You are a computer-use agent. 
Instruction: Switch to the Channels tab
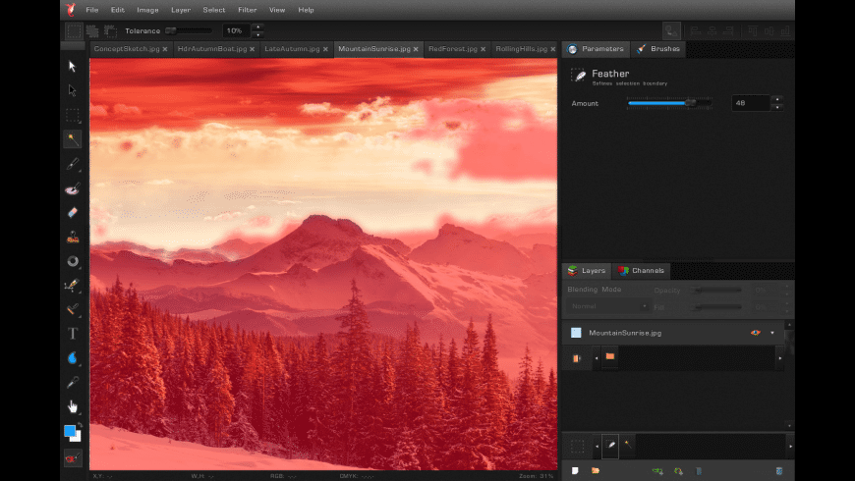(x=641, y=270)
